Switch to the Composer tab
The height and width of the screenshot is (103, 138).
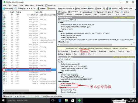point(99,12)
